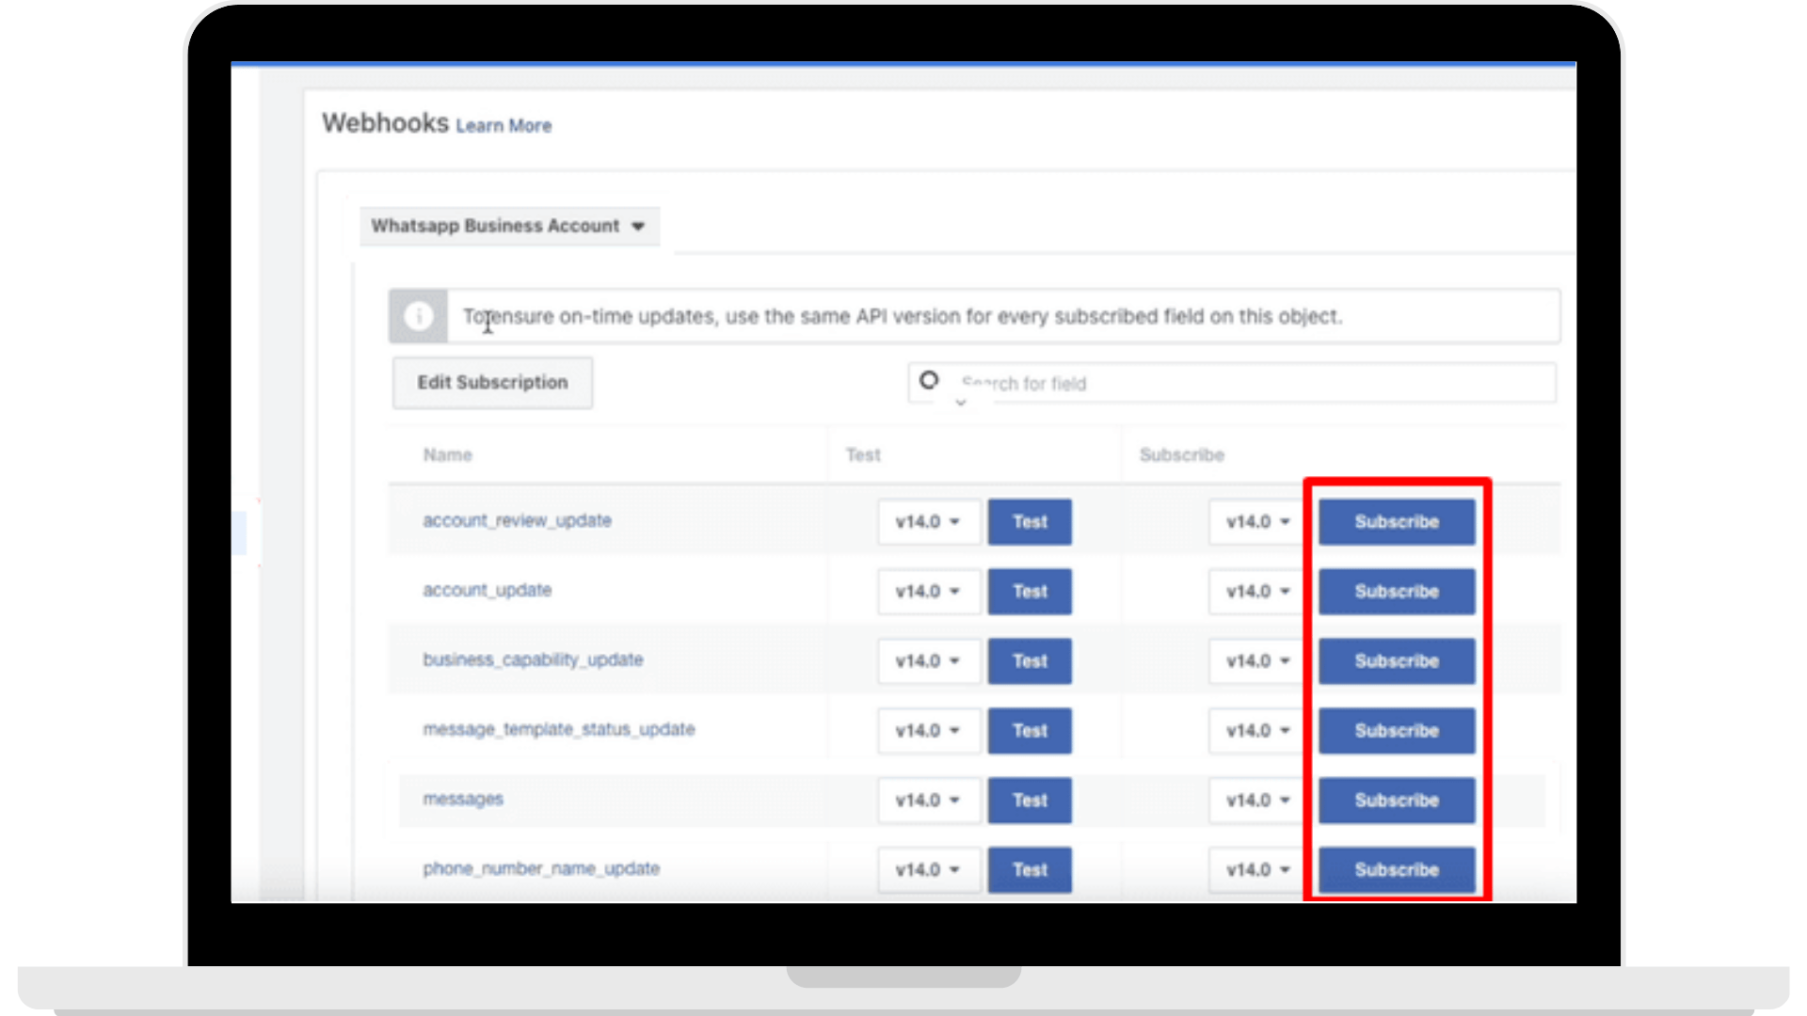The height and width of the screenshot is (1016, 1807).
Task: Subscribe to phone_number_name_update
Action: pos(1396,870)
